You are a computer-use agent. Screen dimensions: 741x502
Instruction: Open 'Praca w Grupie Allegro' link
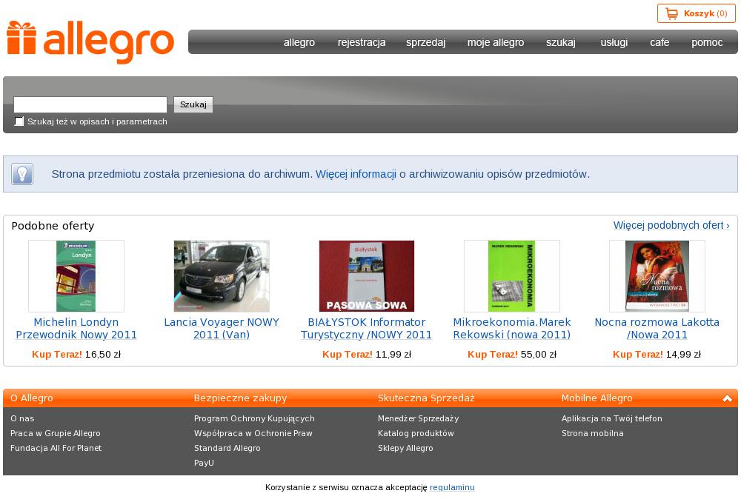click(56, 433)
